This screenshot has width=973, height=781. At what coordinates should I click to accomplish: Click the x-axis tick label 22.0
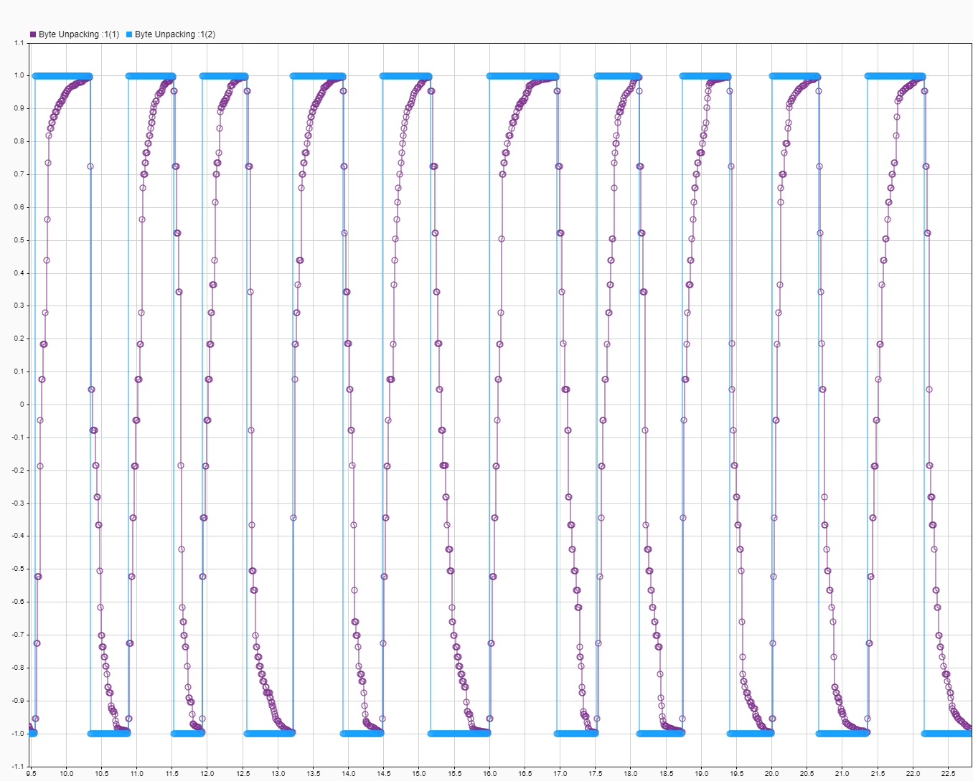(913, 774)
